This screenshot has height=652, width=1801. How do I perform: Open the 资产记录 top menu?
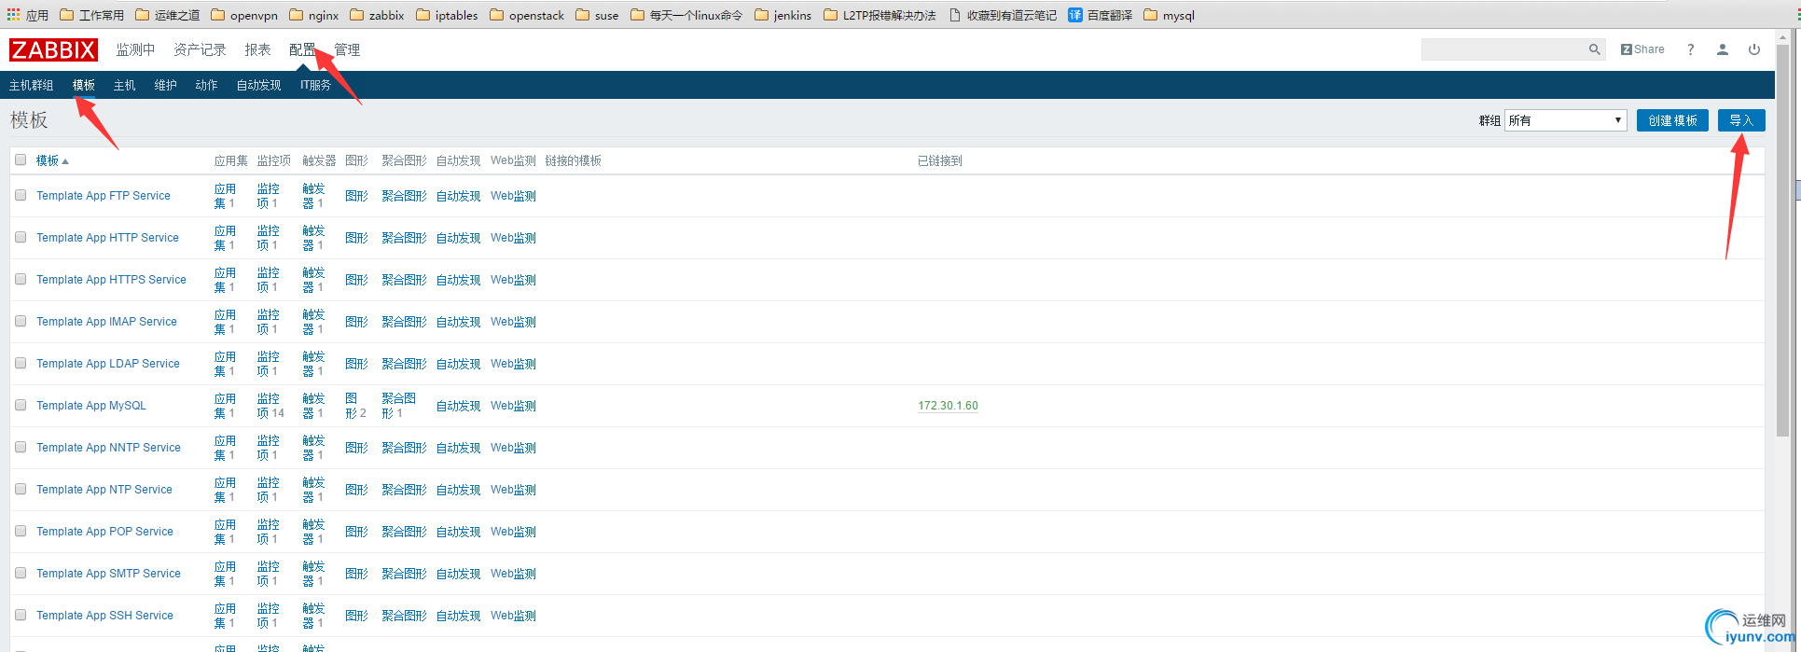[200, 49]
